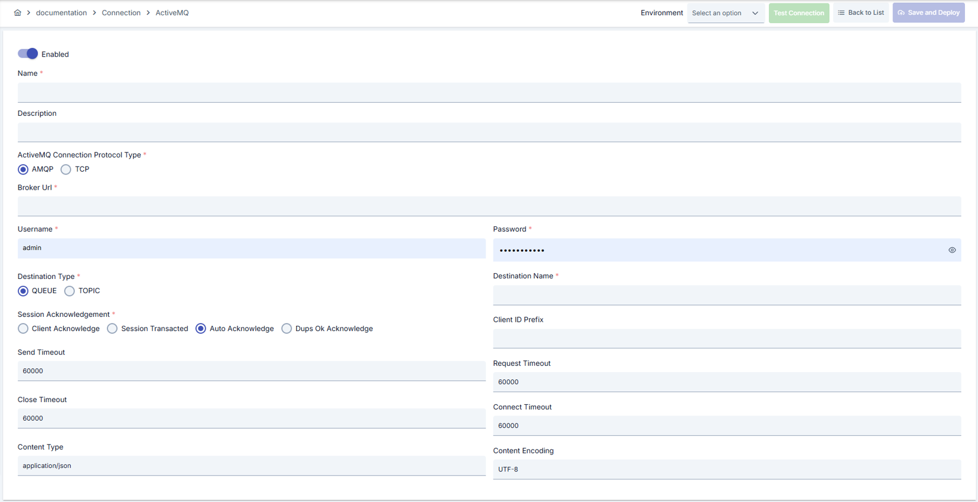Click the Request Timeout field
Screen dimensions: 978x502
(x=727, y=382)
